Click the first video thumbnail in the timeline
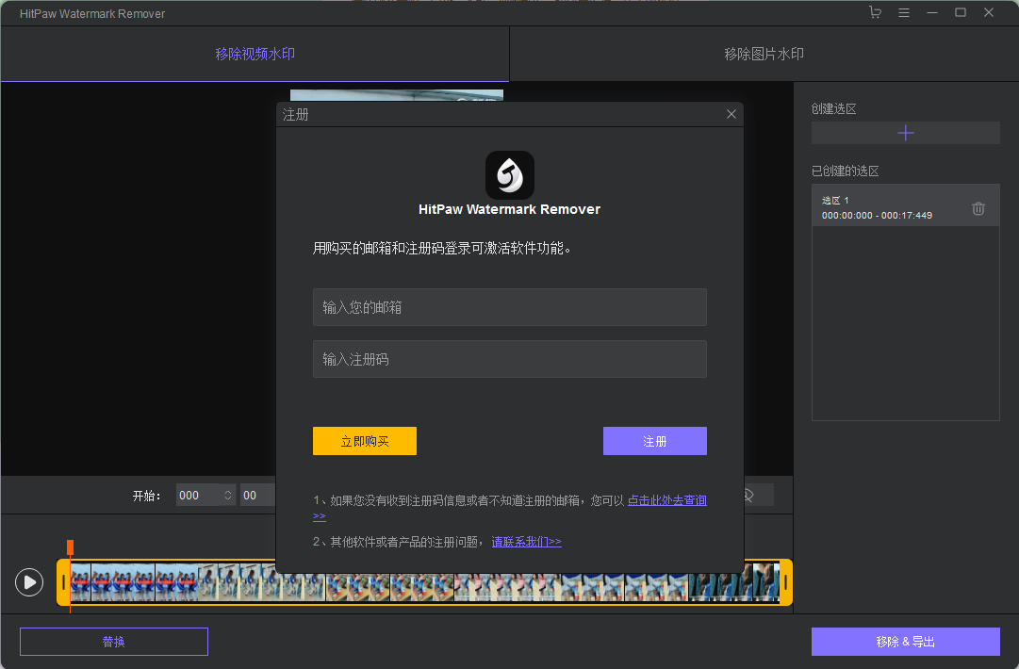1019x669 pixels. [80, 582]
